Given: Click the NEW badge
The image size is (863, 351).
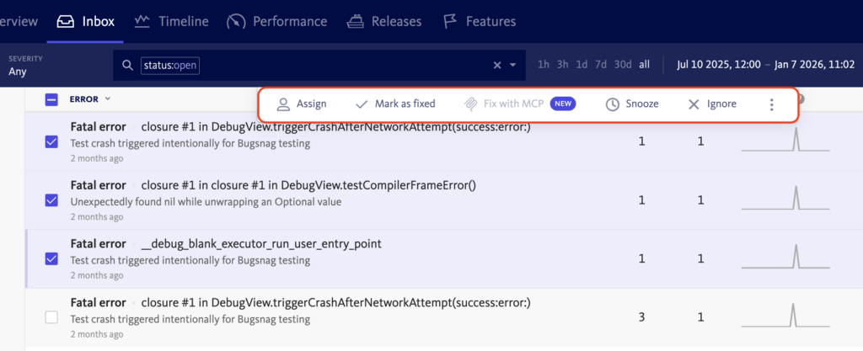Looking at the screenshot, I should [x=562, y=104].
